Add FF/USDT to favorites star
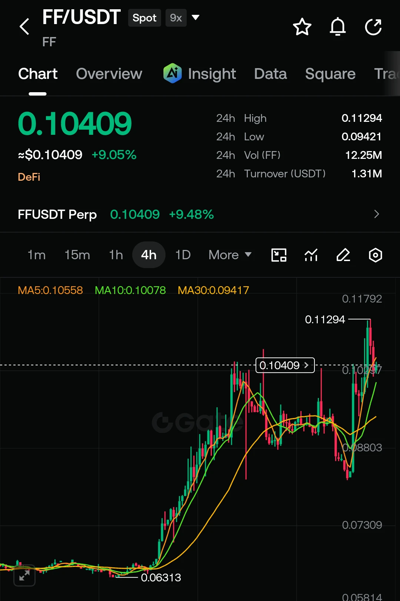The height and width of the screenshot is (601, 400). (x=302, y=27)
